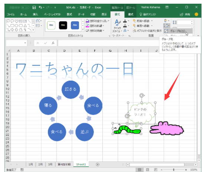The image size is (203, 172).
Task: Click the Quick Styles WordArt icon
Action: coord(117,23)
